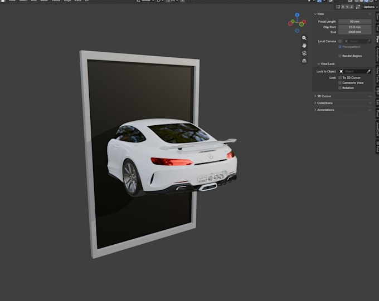
Task: Click the Clip Start 17.3 mm field
Action: [354, 27]
